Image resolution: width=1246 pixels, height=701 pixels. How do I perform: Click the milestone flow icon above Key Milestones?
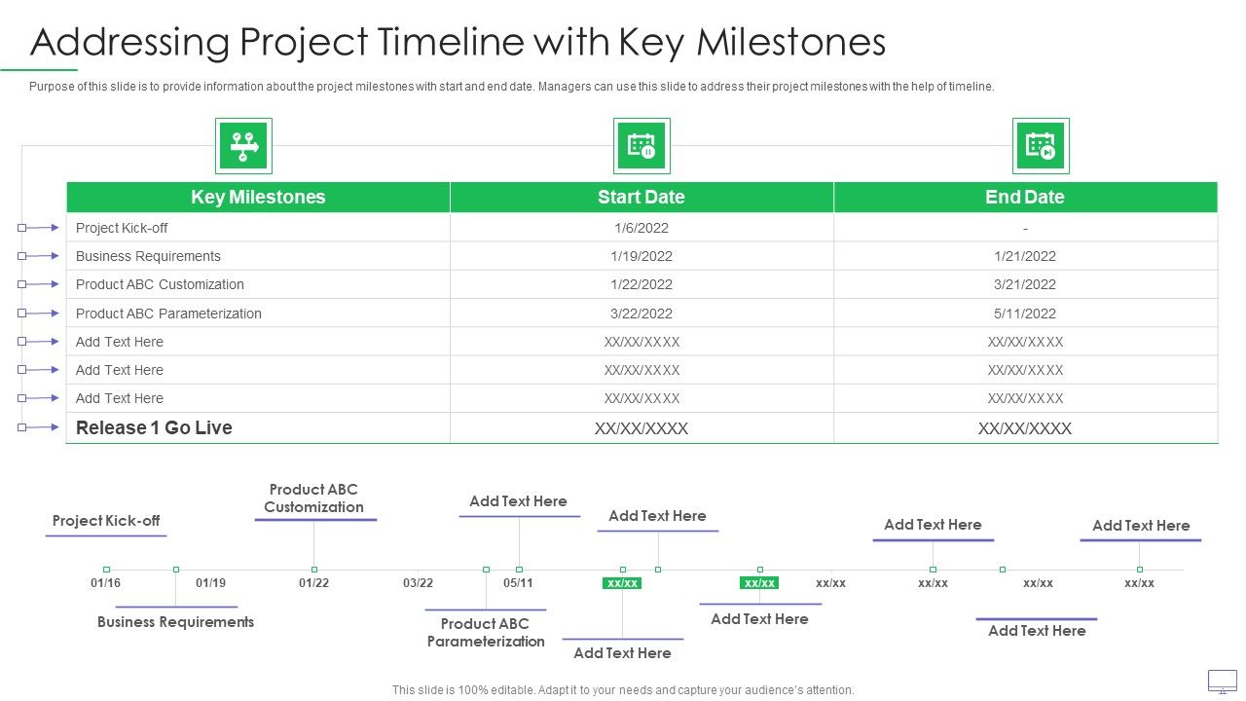[x=243, y=146]
